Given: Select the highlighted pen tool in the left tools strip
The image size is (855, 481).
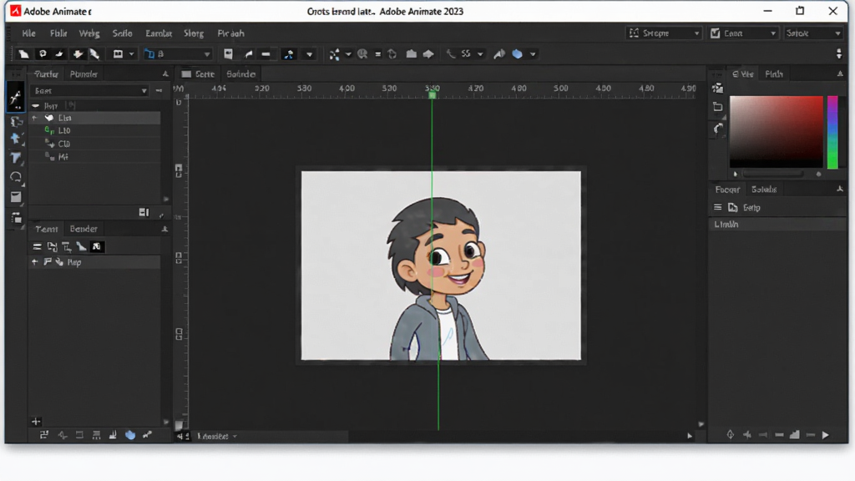Looking at the screenshot, I should [x=15, y=98].
